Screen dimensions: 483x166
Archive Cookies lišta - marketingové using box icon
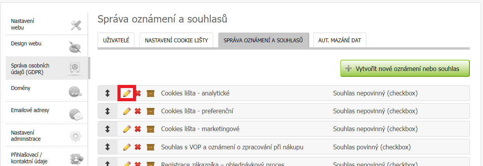click(150, 129)
